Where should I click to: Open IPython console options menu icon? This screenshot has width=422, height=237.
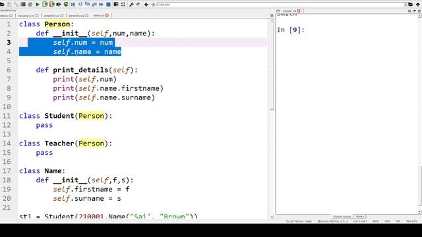point(419,11)
